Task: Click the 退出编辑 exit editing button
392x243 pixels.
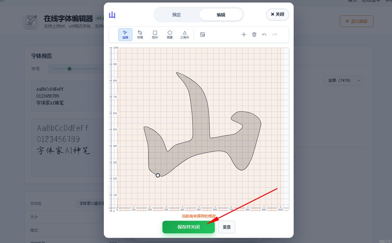Action: click(x=356, y=21)
